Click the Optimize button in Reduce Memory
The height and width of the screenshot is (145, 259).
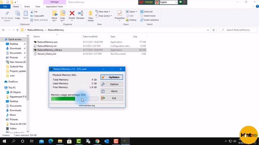click(112, 77)
